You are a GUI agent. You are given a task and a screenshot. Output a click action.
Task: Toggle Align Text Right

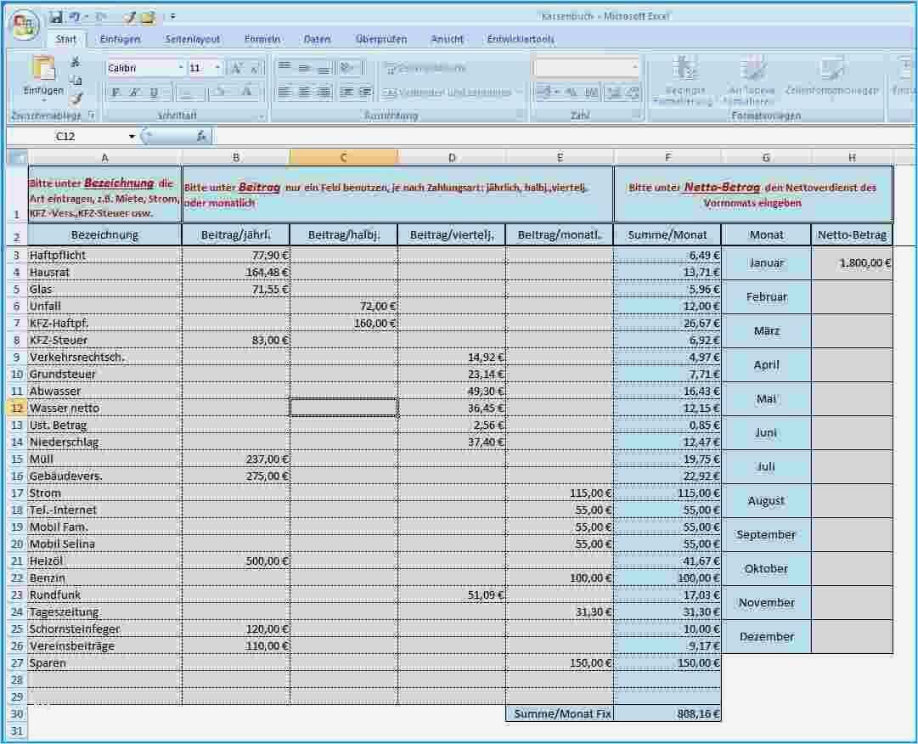324,92
